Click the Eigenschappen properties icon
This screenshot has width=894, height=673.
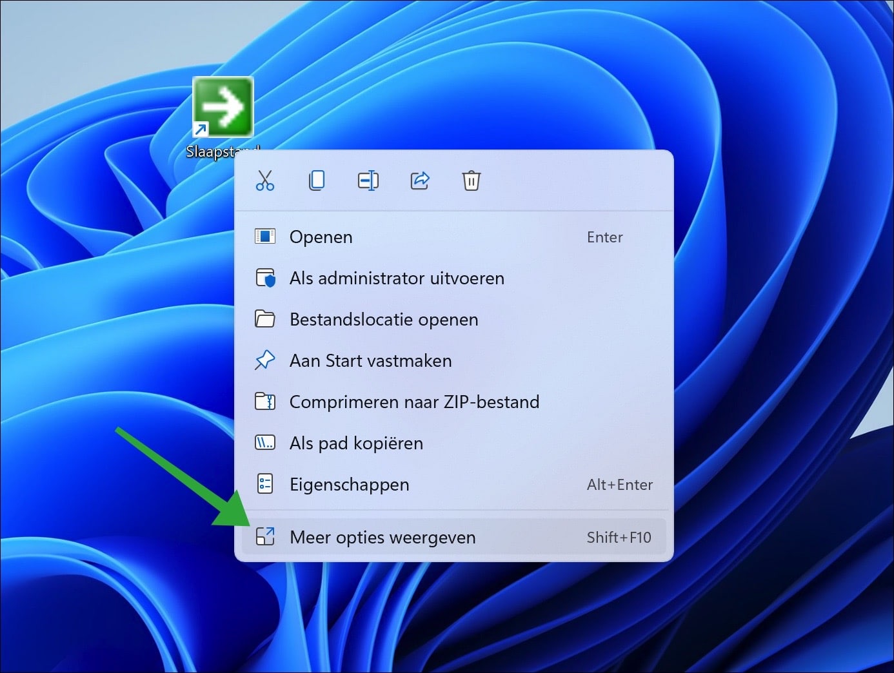click(265, 484)
